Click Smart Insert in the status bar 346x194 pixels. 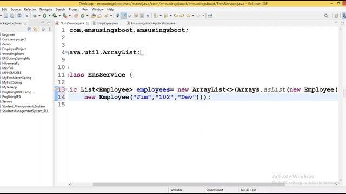point(215,190)
